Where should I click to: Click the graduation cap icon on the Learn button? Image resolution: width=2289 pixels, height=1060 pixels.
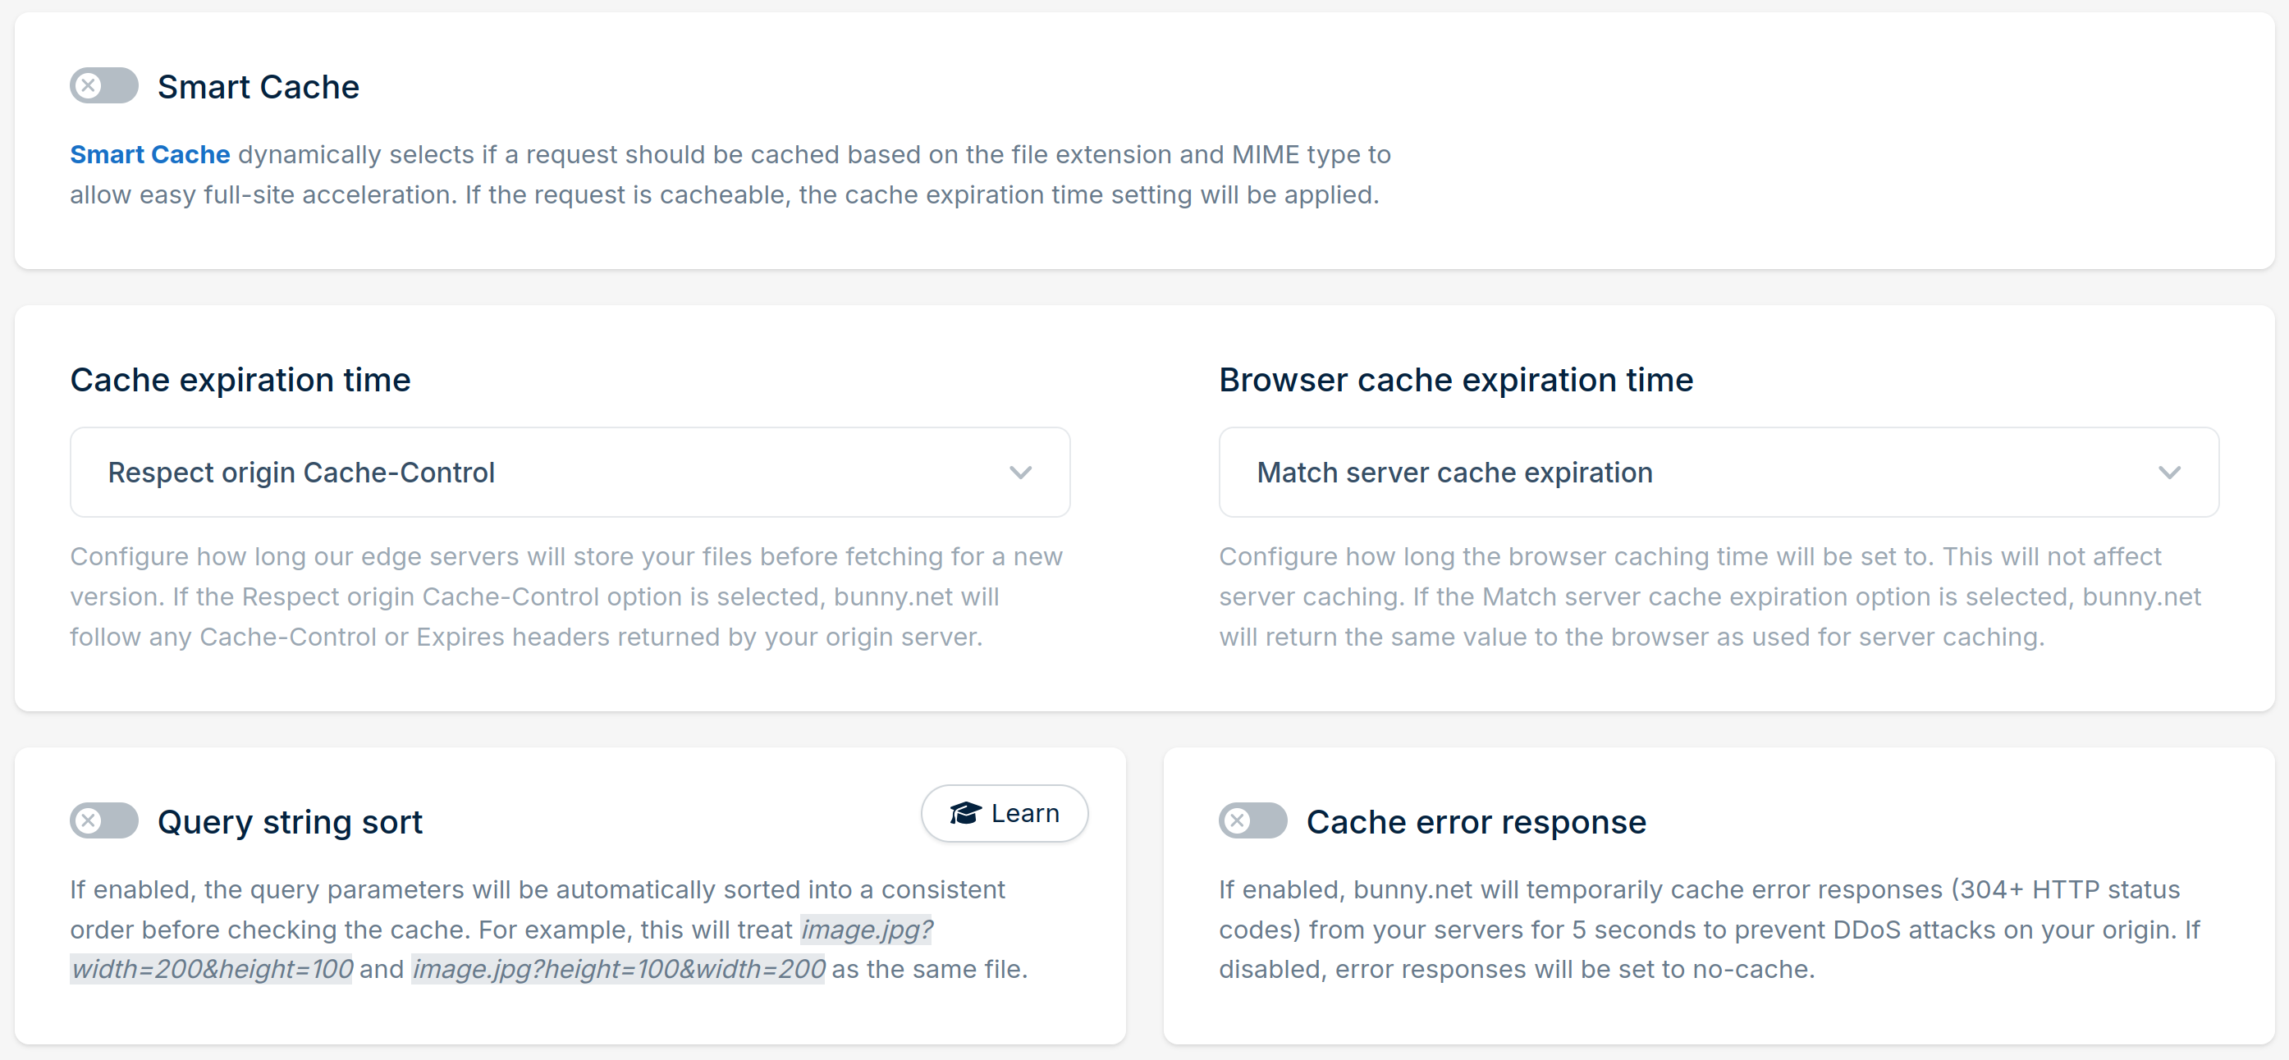pyautogui.click(x=964, y=813)
